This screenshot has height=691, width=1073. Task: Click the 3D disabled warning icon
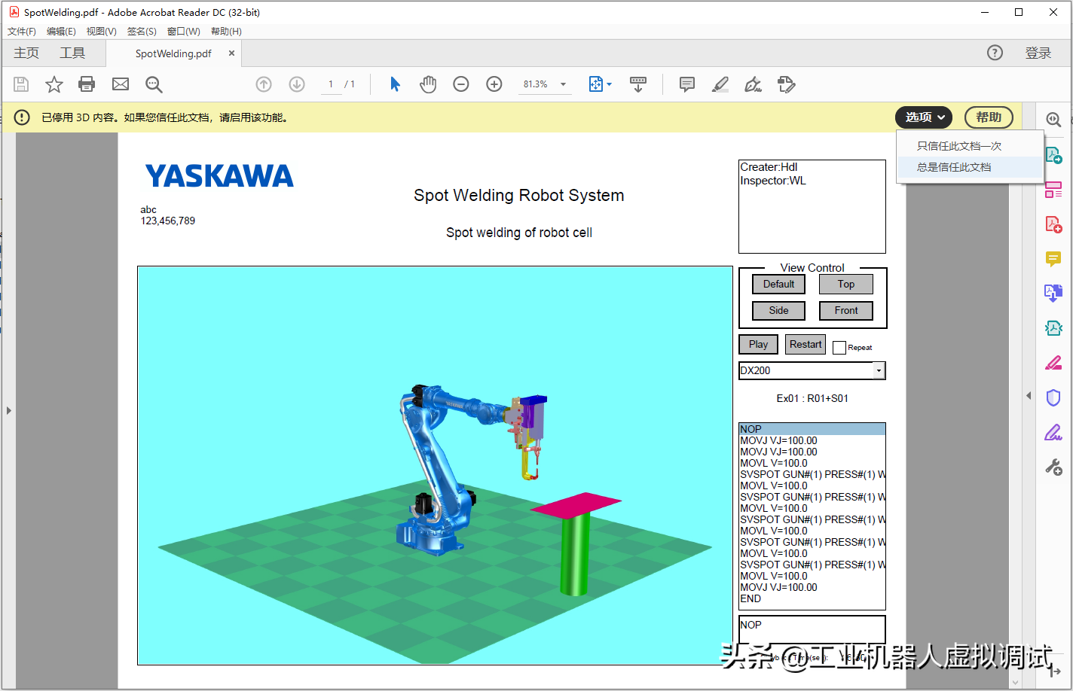pos(22,117)
